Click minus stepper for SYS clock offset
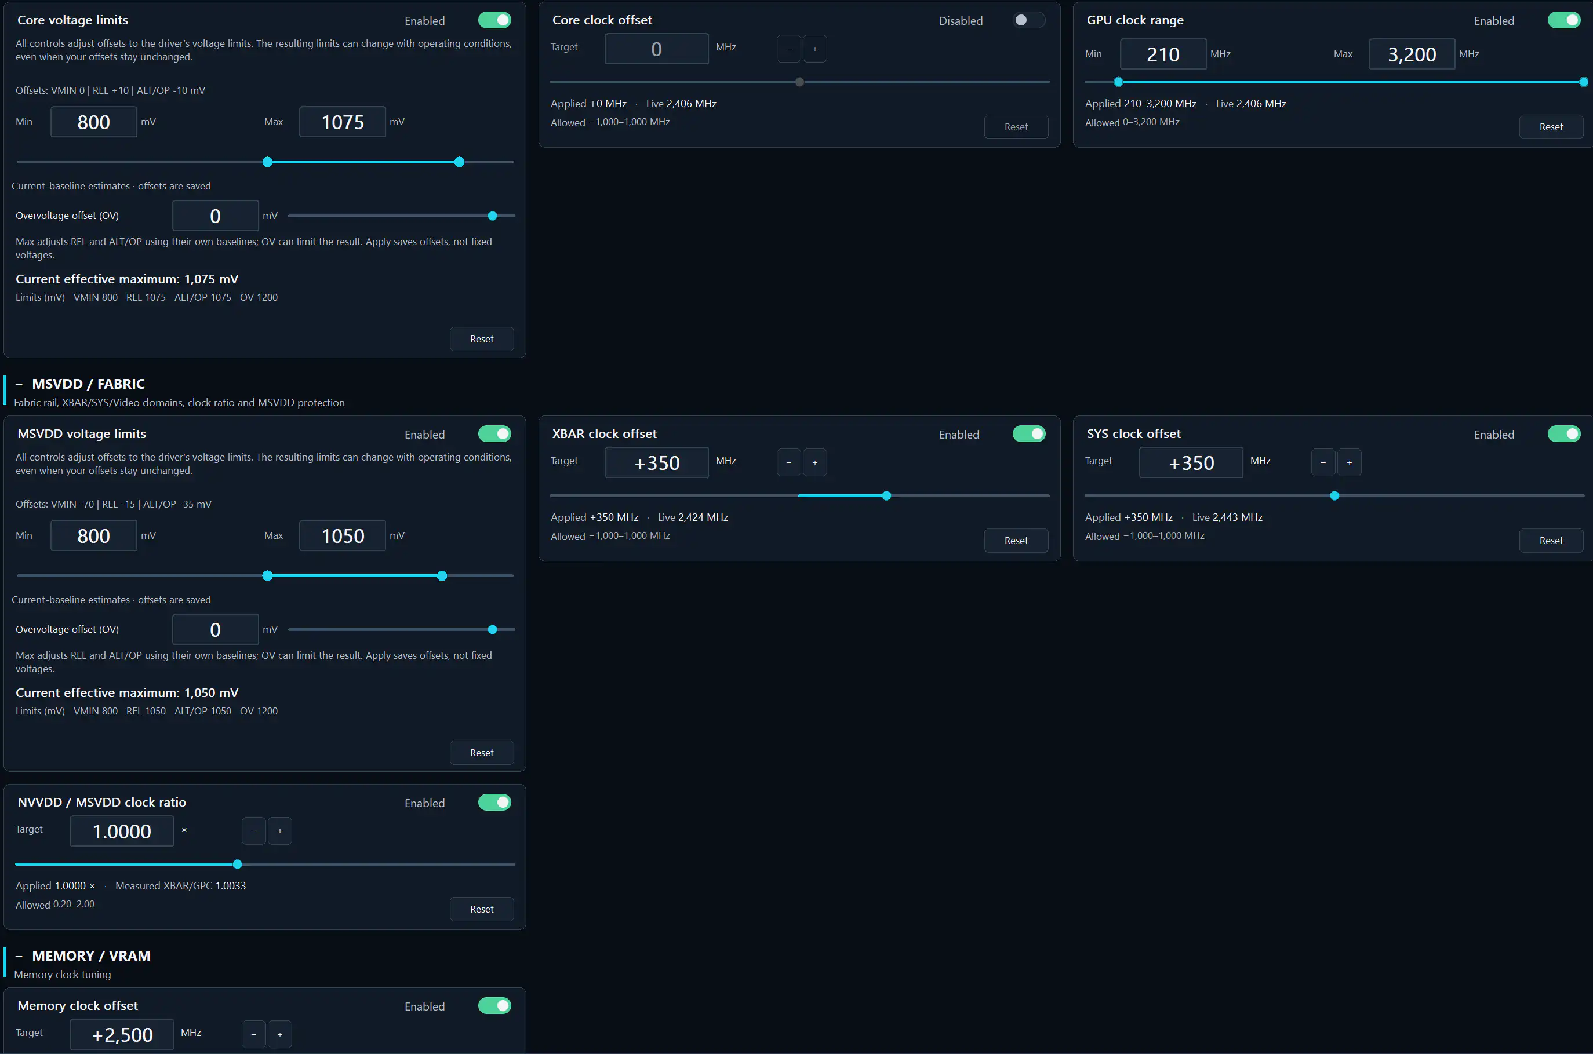This screenshot has height=1054, width=1593. (x=1323, y=462)
